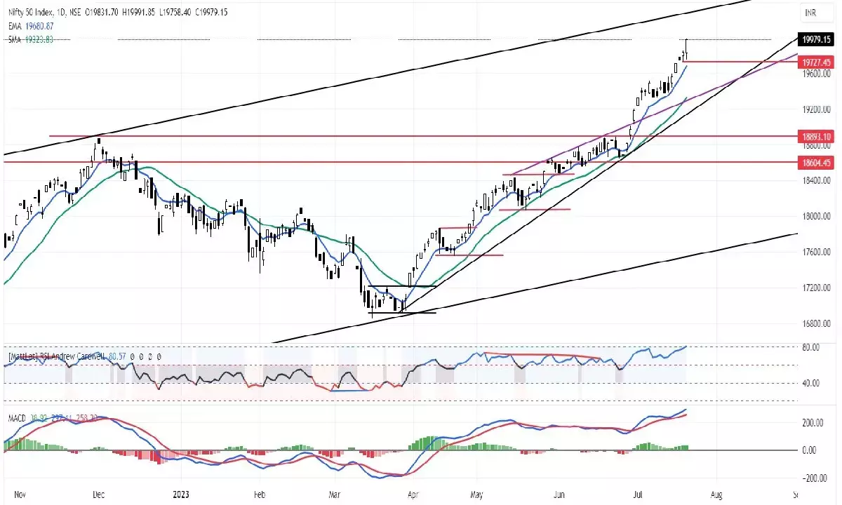Click a zero parameter beside the RSI label

coord(132,356)
